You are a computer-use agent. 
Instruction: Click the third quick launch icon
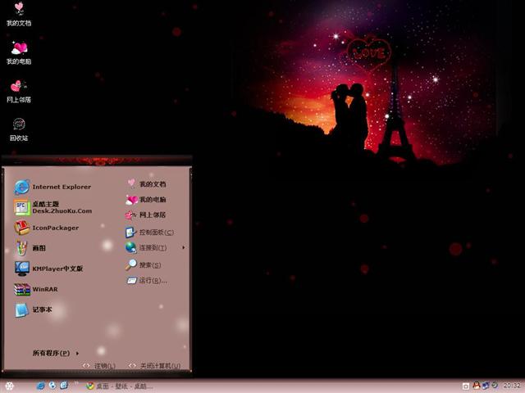coord(64,386)
